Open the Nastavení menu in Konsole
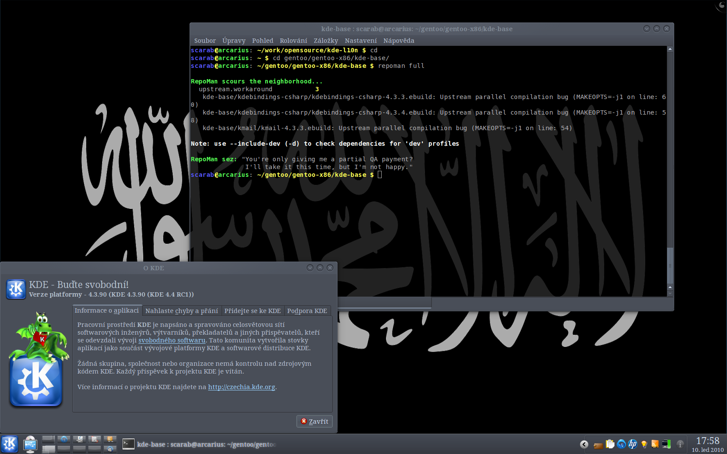Image resolution: width=727 pixels, height=454 pixels. point(361,41)
